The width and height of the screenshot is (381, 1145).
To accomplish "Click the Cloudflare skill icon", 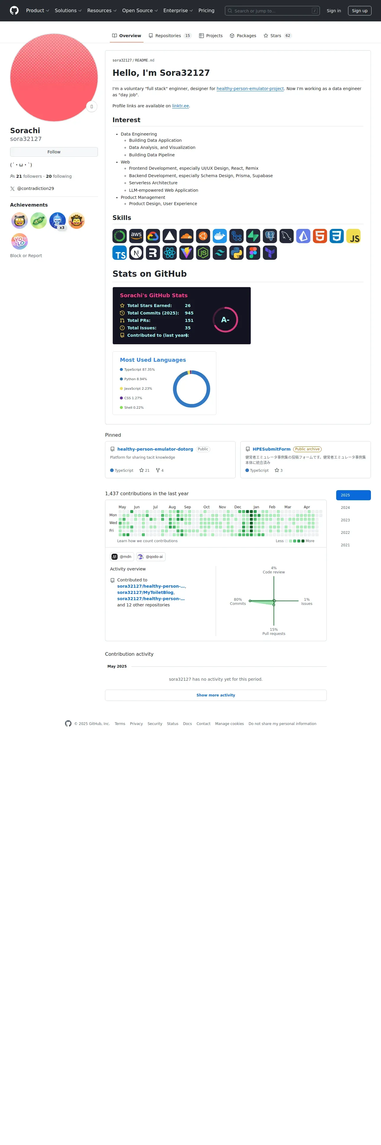I will point(186,236).
